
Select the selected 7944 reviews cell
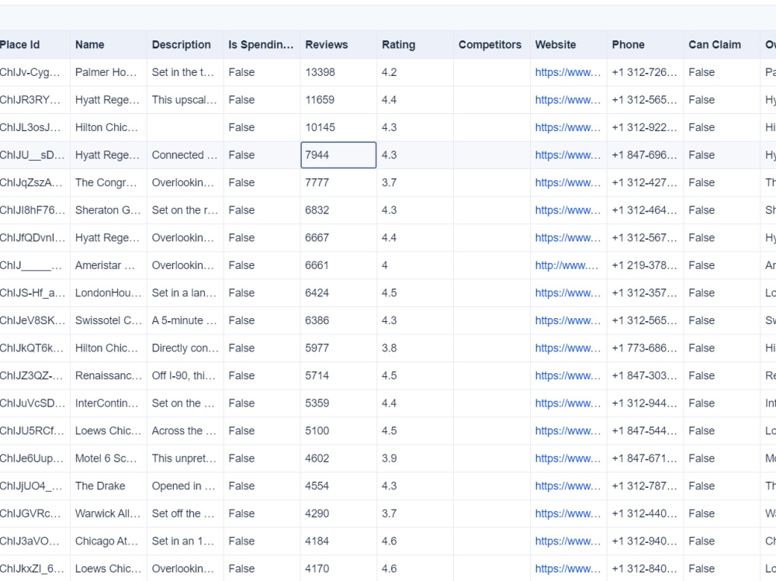338,155
